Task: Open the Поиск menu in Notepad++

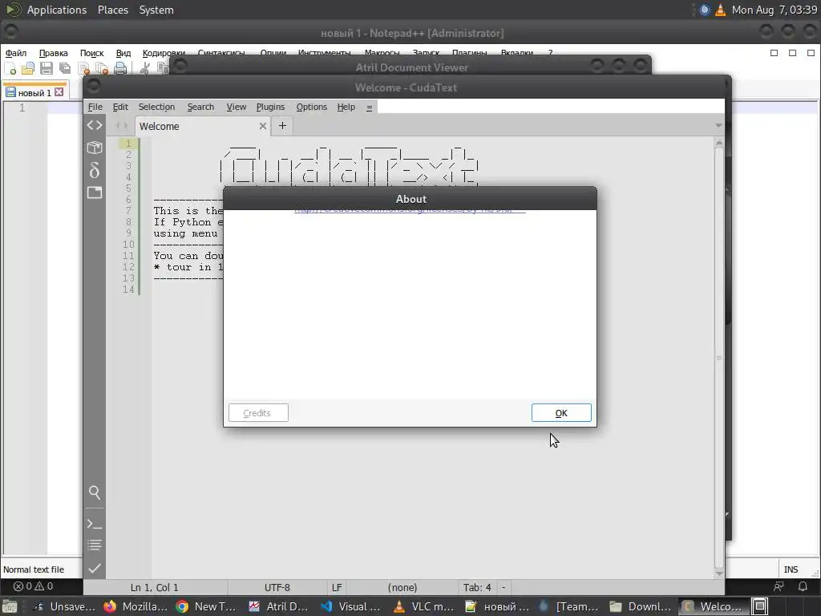Action: pos(91,53)
